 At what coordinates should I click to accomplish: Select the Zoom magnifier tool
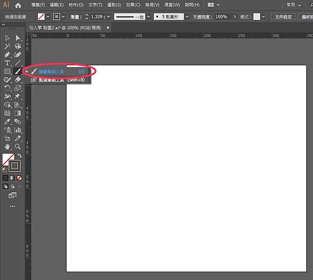click(x=18, y=147)
